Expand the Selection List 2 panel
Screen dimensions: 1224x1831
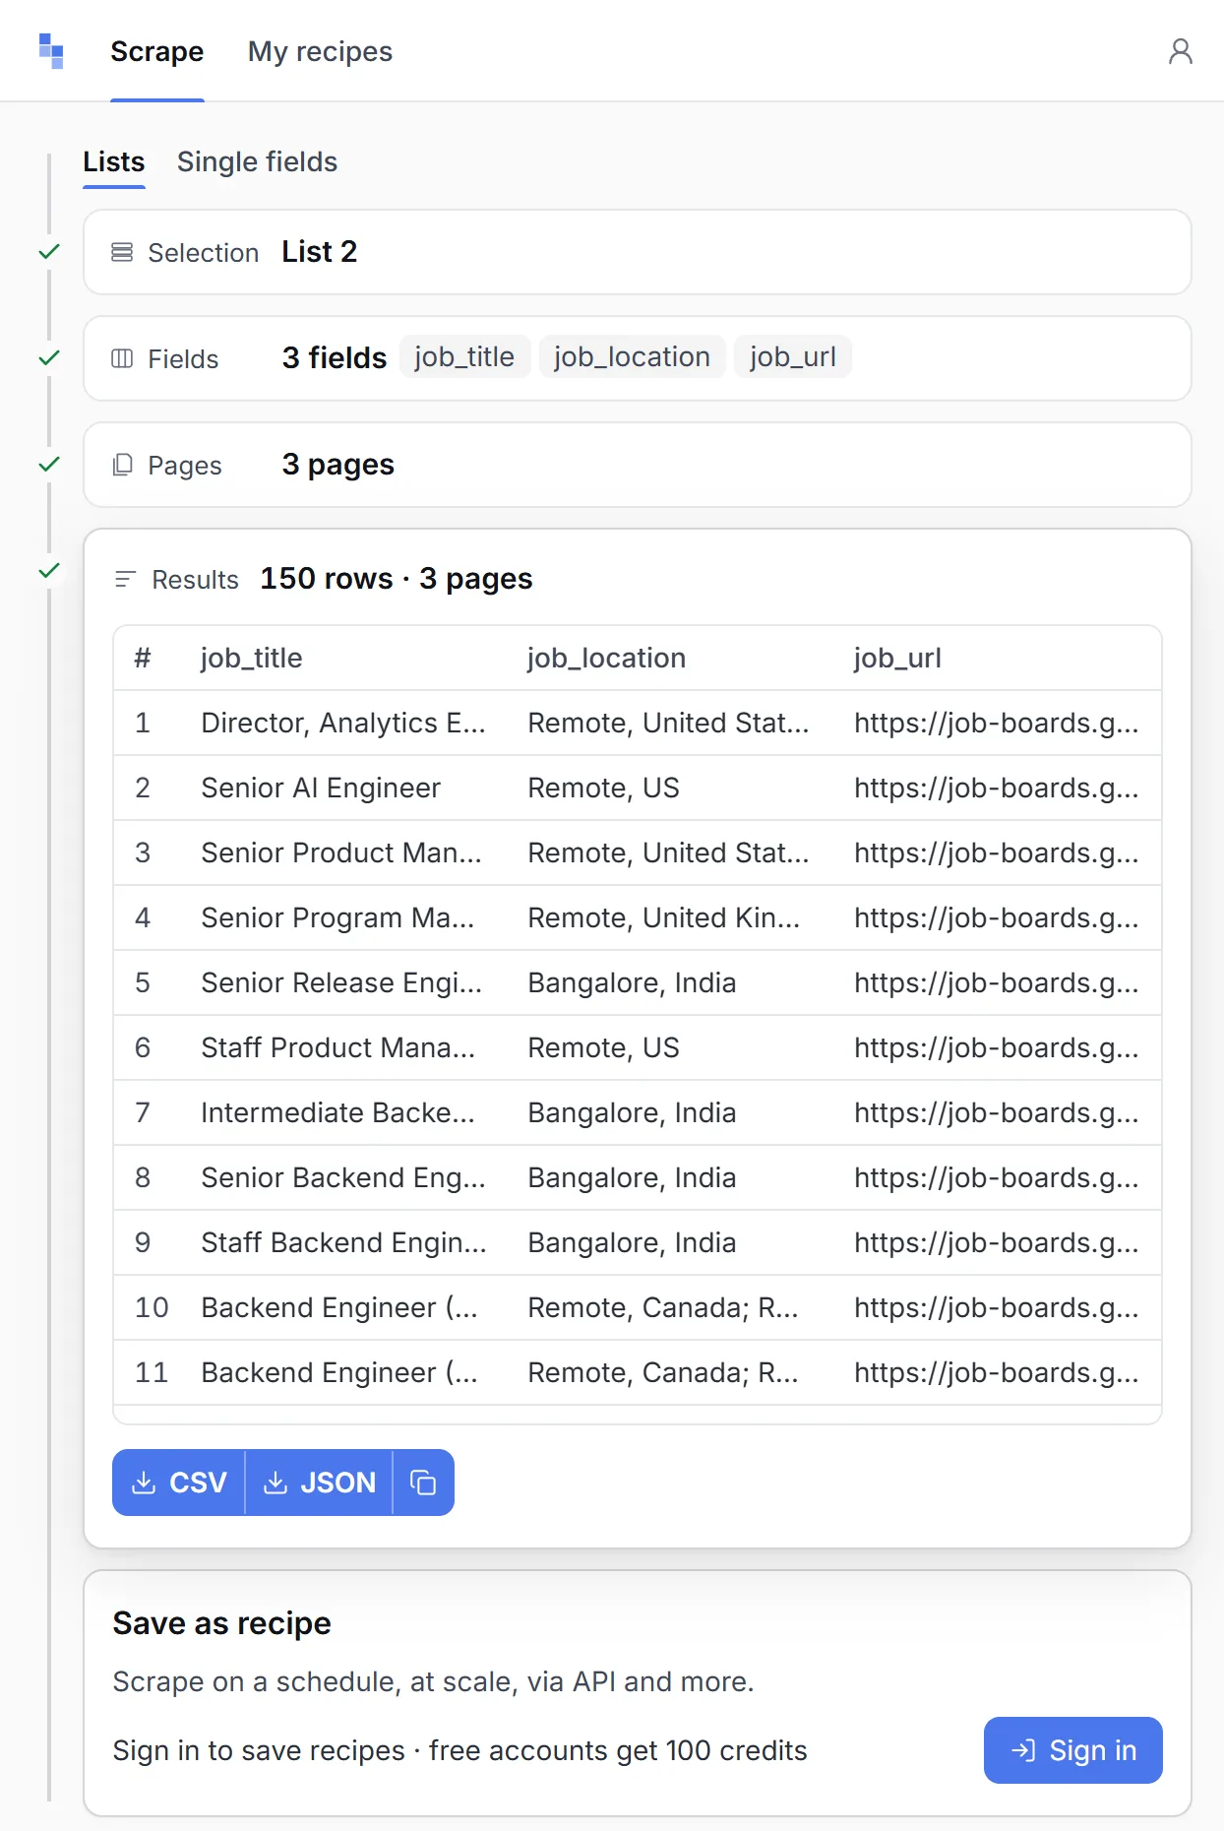click(x=638, y=252)
